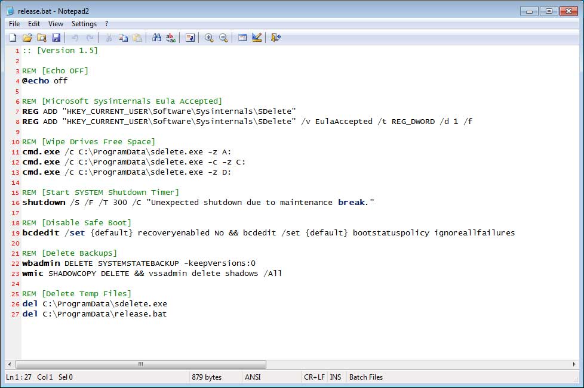Image resolution: width=584 pixels, height=388 pixels.
Task: Create a new document with the New icon
Action: pyautogui.click(x=13, y=38)
